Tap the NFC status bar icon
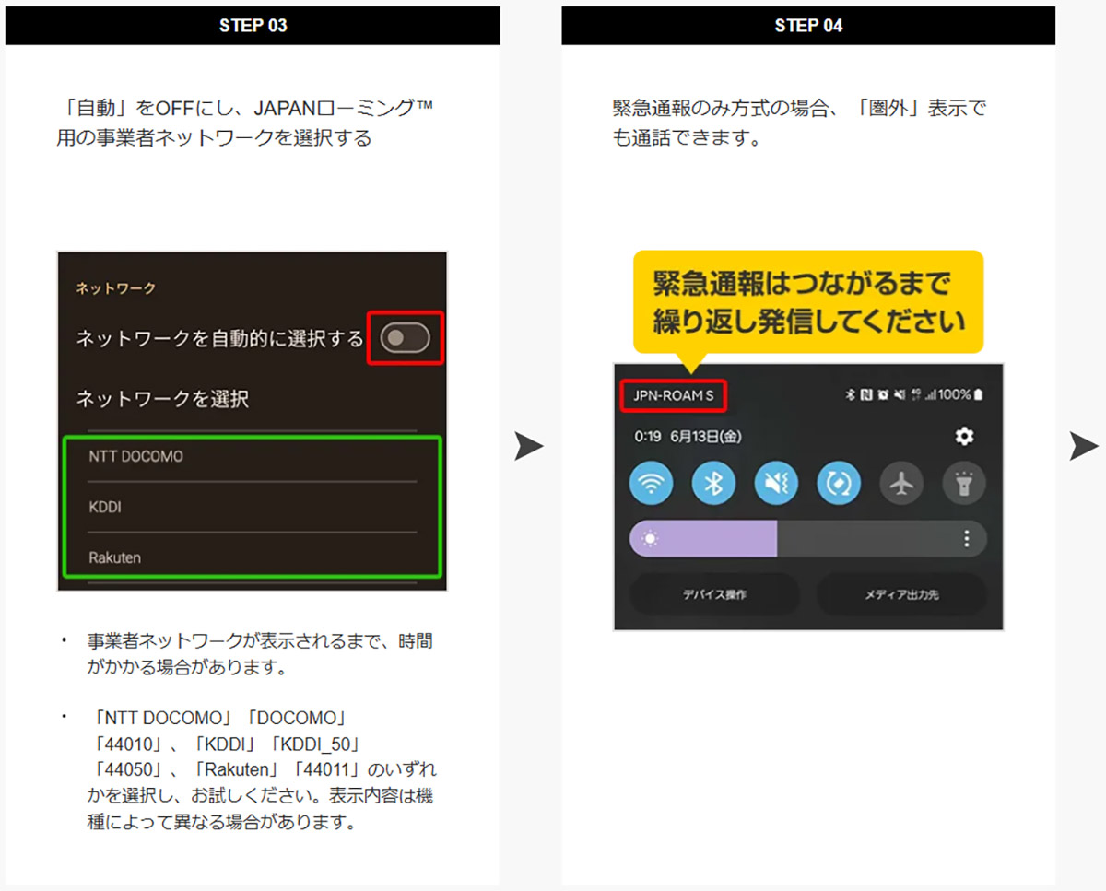This screenshot has width=1106, height=891. pos(866,394)
